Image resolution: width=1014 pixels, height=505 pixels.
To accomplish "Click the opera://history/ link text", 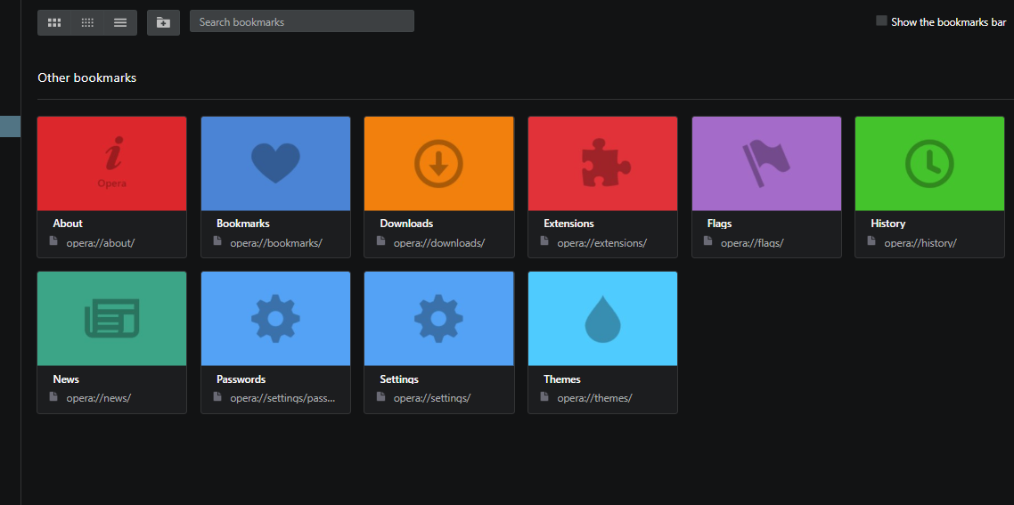I will coord(920,242).
